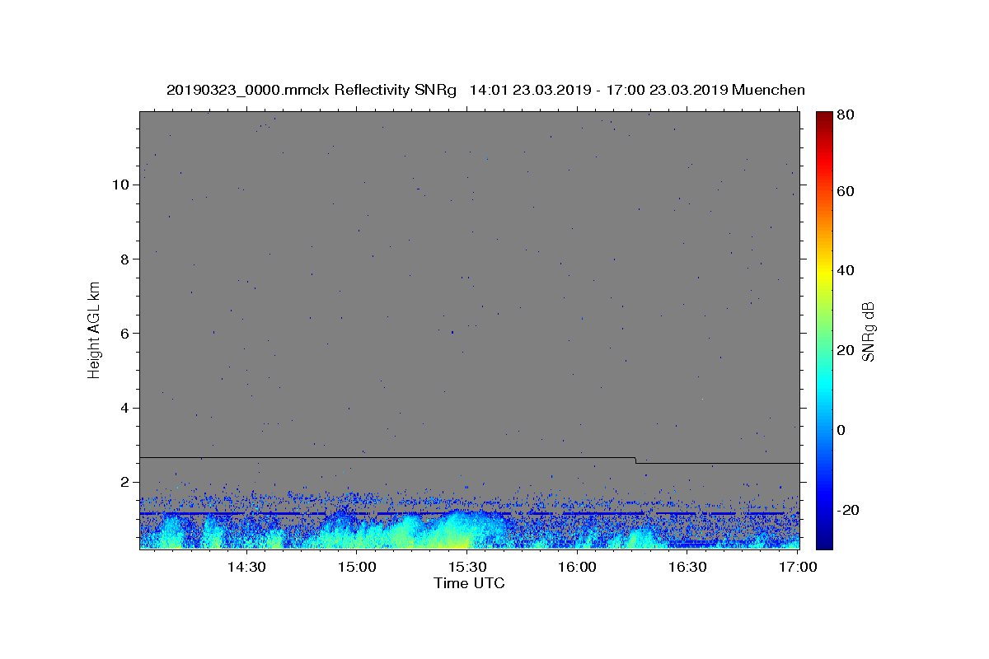Click the step down in the black line after 16:00

click(x=635, y=460)
